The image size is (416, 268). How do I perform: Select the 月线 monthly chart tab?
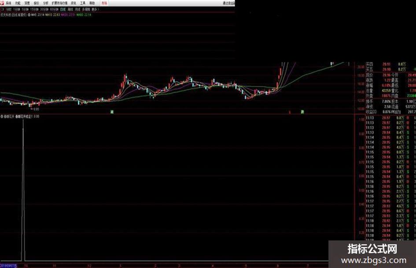coord(77,9)
